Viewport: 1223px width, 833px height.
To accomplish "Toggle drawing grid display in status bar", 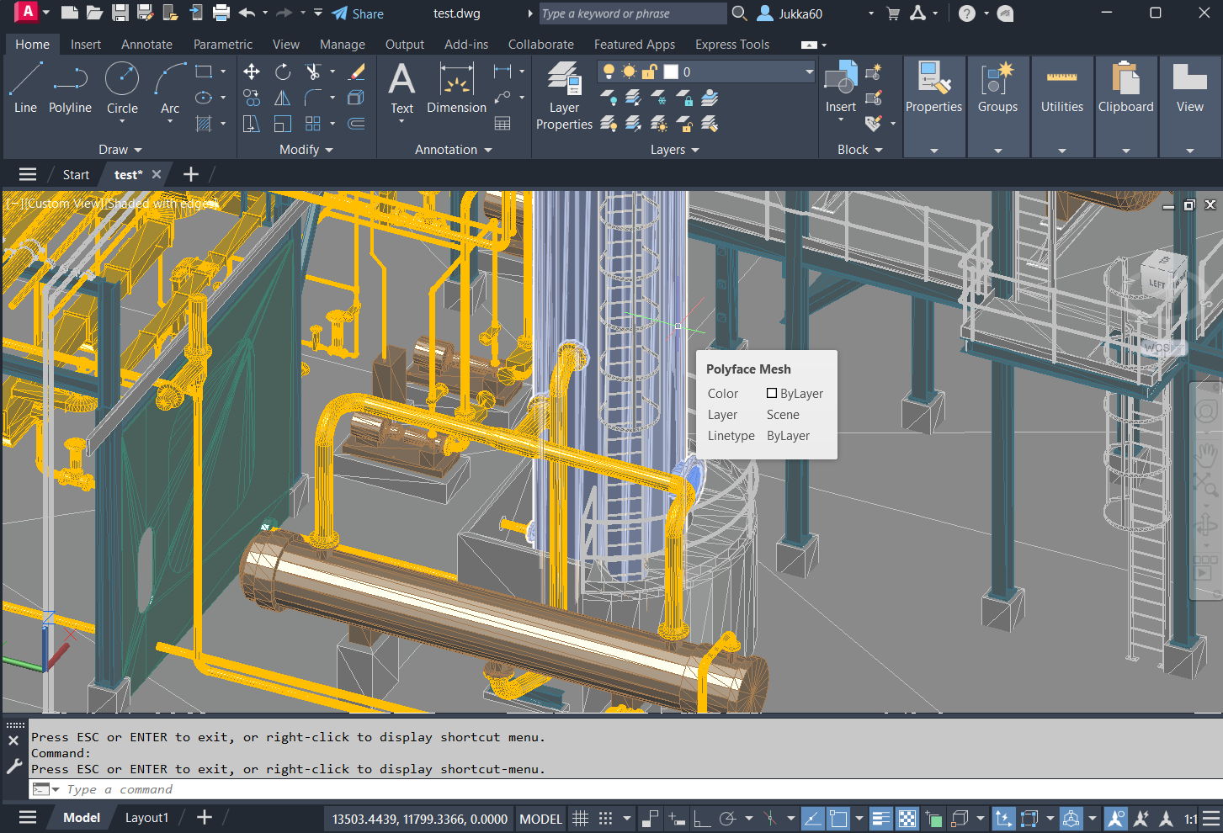I will tap(580, 818).
